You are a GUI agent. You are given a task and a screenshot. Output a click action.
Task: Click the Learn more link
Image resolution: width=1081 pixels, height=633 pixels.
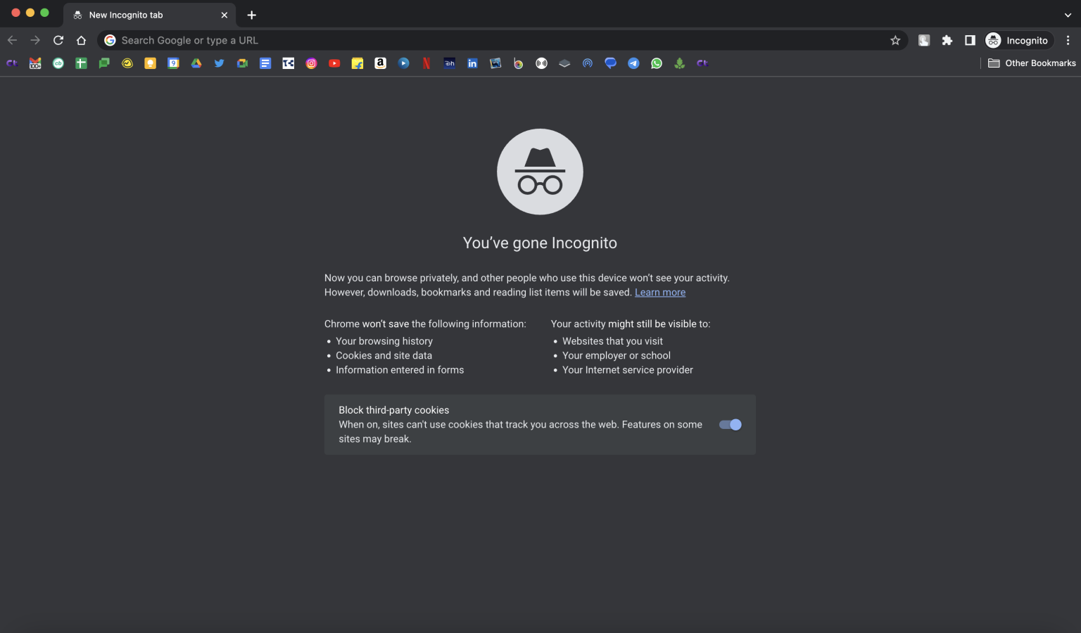coord(659,292)
